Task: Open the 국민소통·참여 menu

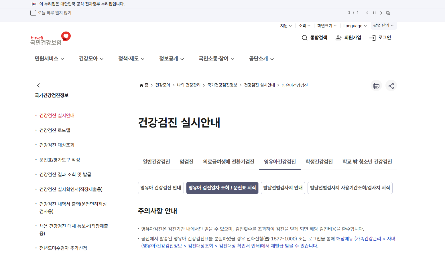Action: [216, 59]
